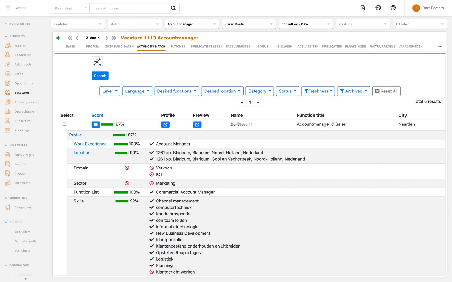Open the help question mark icon
Image resolution: width=452 pixels, height=282 pixels.
(393, 8)
